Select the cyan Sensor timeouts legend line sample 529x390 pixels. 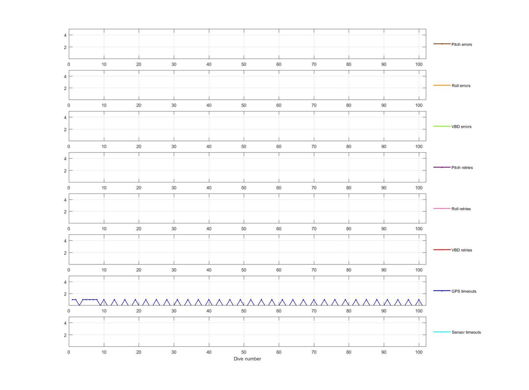pyautogui.click(x=442, y=332)
